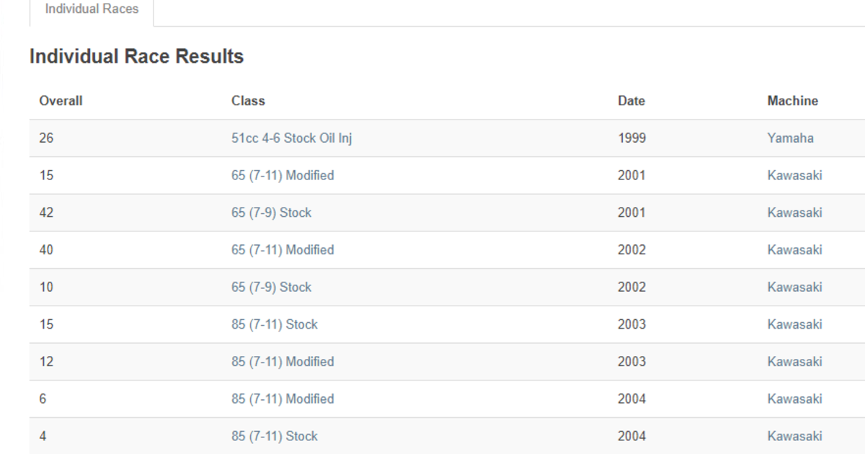Open the 51cc 4-6 Stock Oil Inj class link
This screenshot has height=454, width=865.
click(x=291, y=138)
